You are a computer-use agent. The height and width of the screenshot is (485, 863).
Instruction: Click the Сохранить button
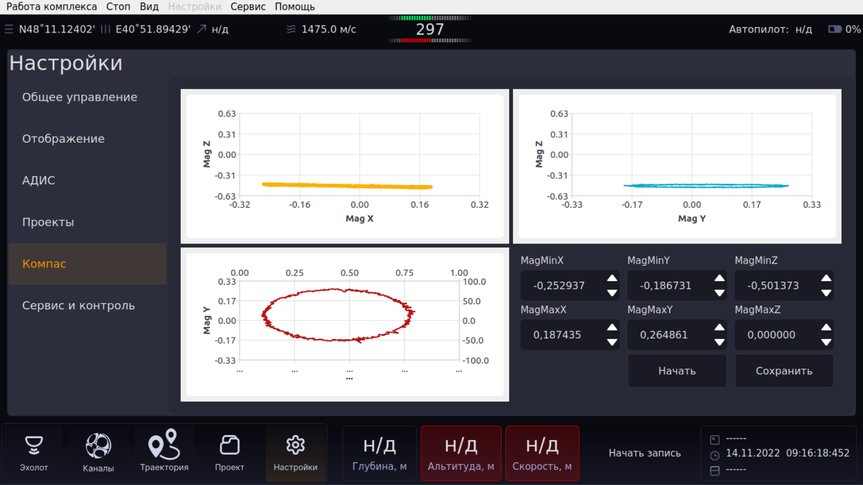784,371
